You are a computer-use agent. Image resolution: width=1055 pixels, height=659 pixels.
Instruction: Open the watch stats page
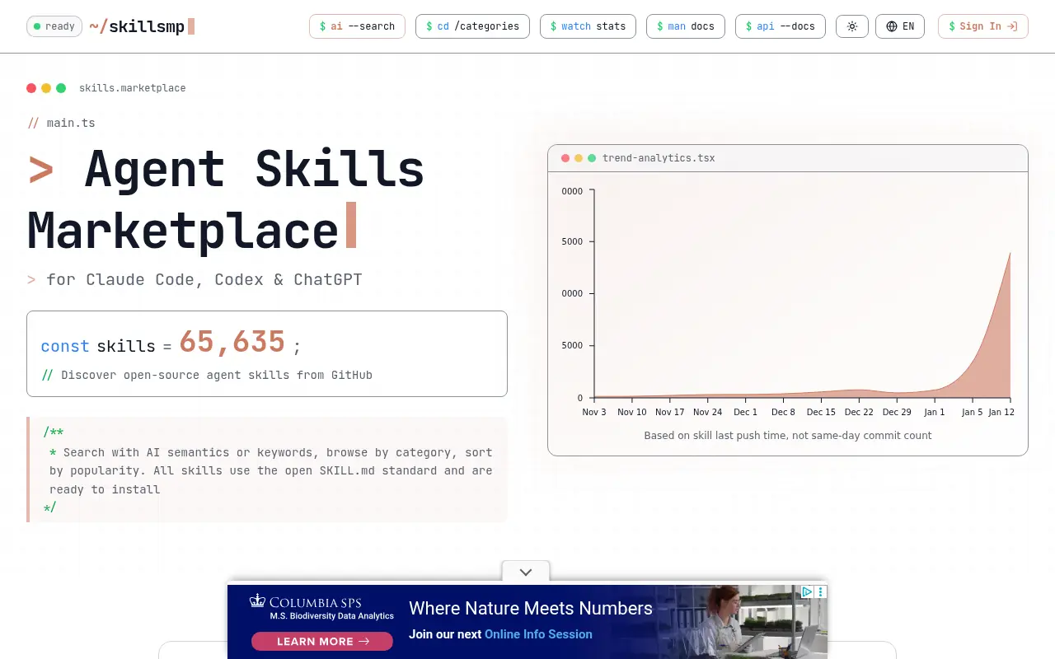(x=588, y=26)
